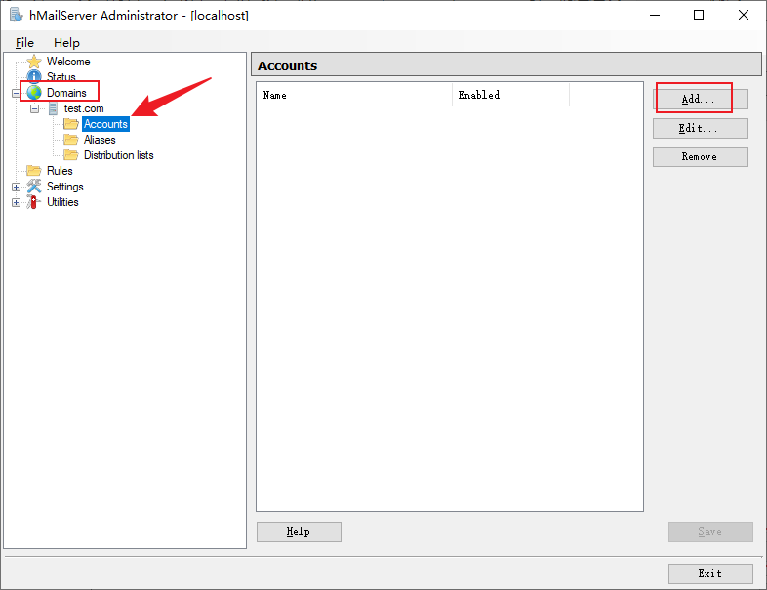Sort by the Name column header

click(354, 95)
